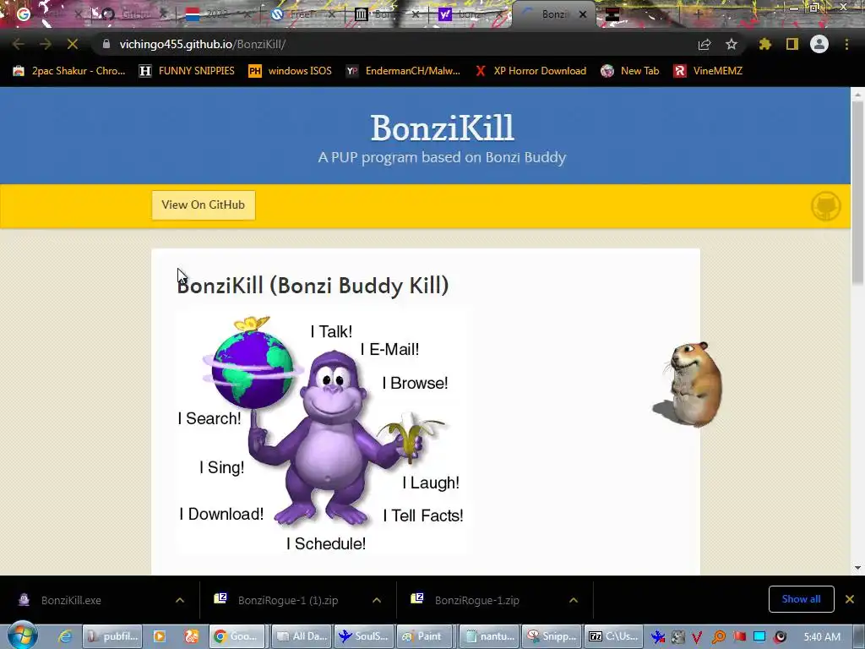
Task: Click View On GitHub button
Action: tap(204, 205)
